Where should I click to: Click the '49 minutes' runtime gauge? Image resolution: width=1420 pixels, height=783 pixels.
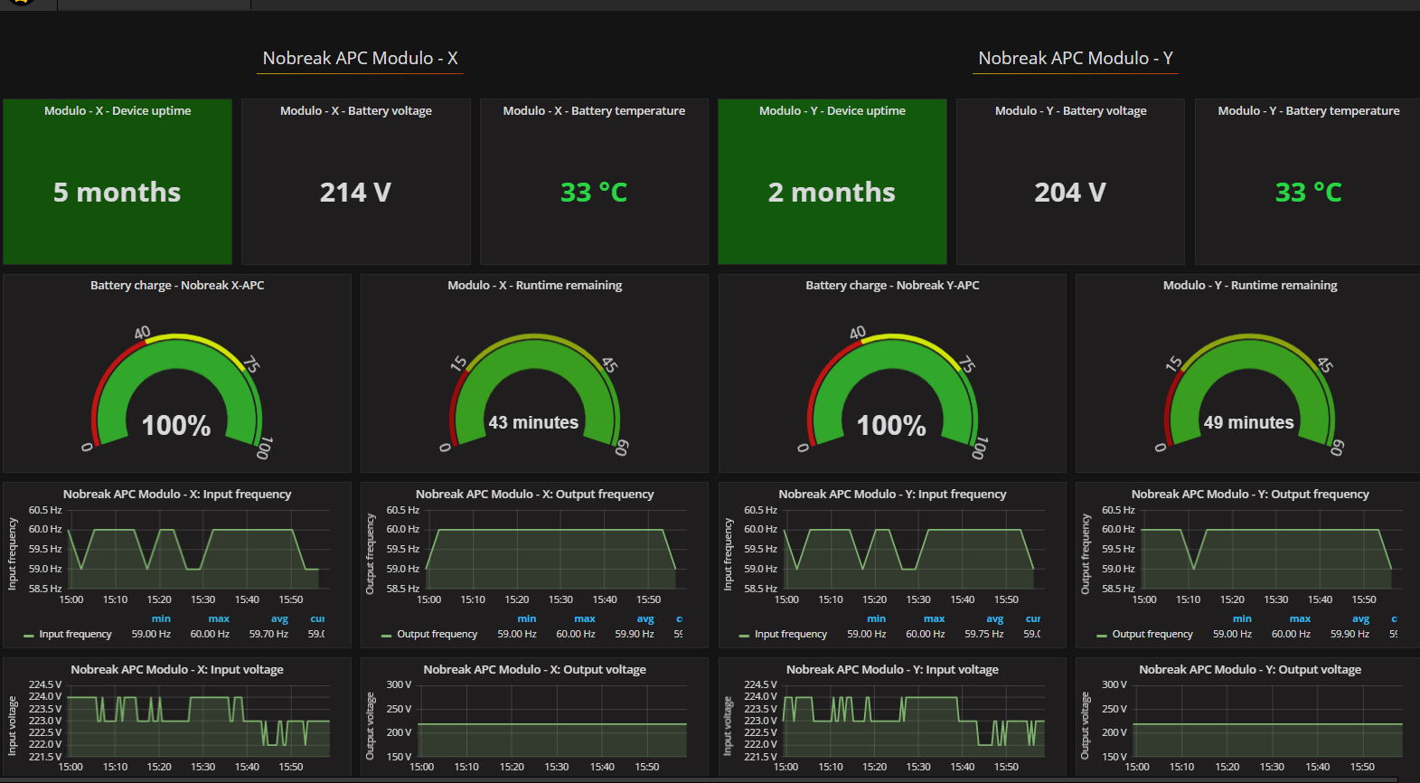point(1250,393)
